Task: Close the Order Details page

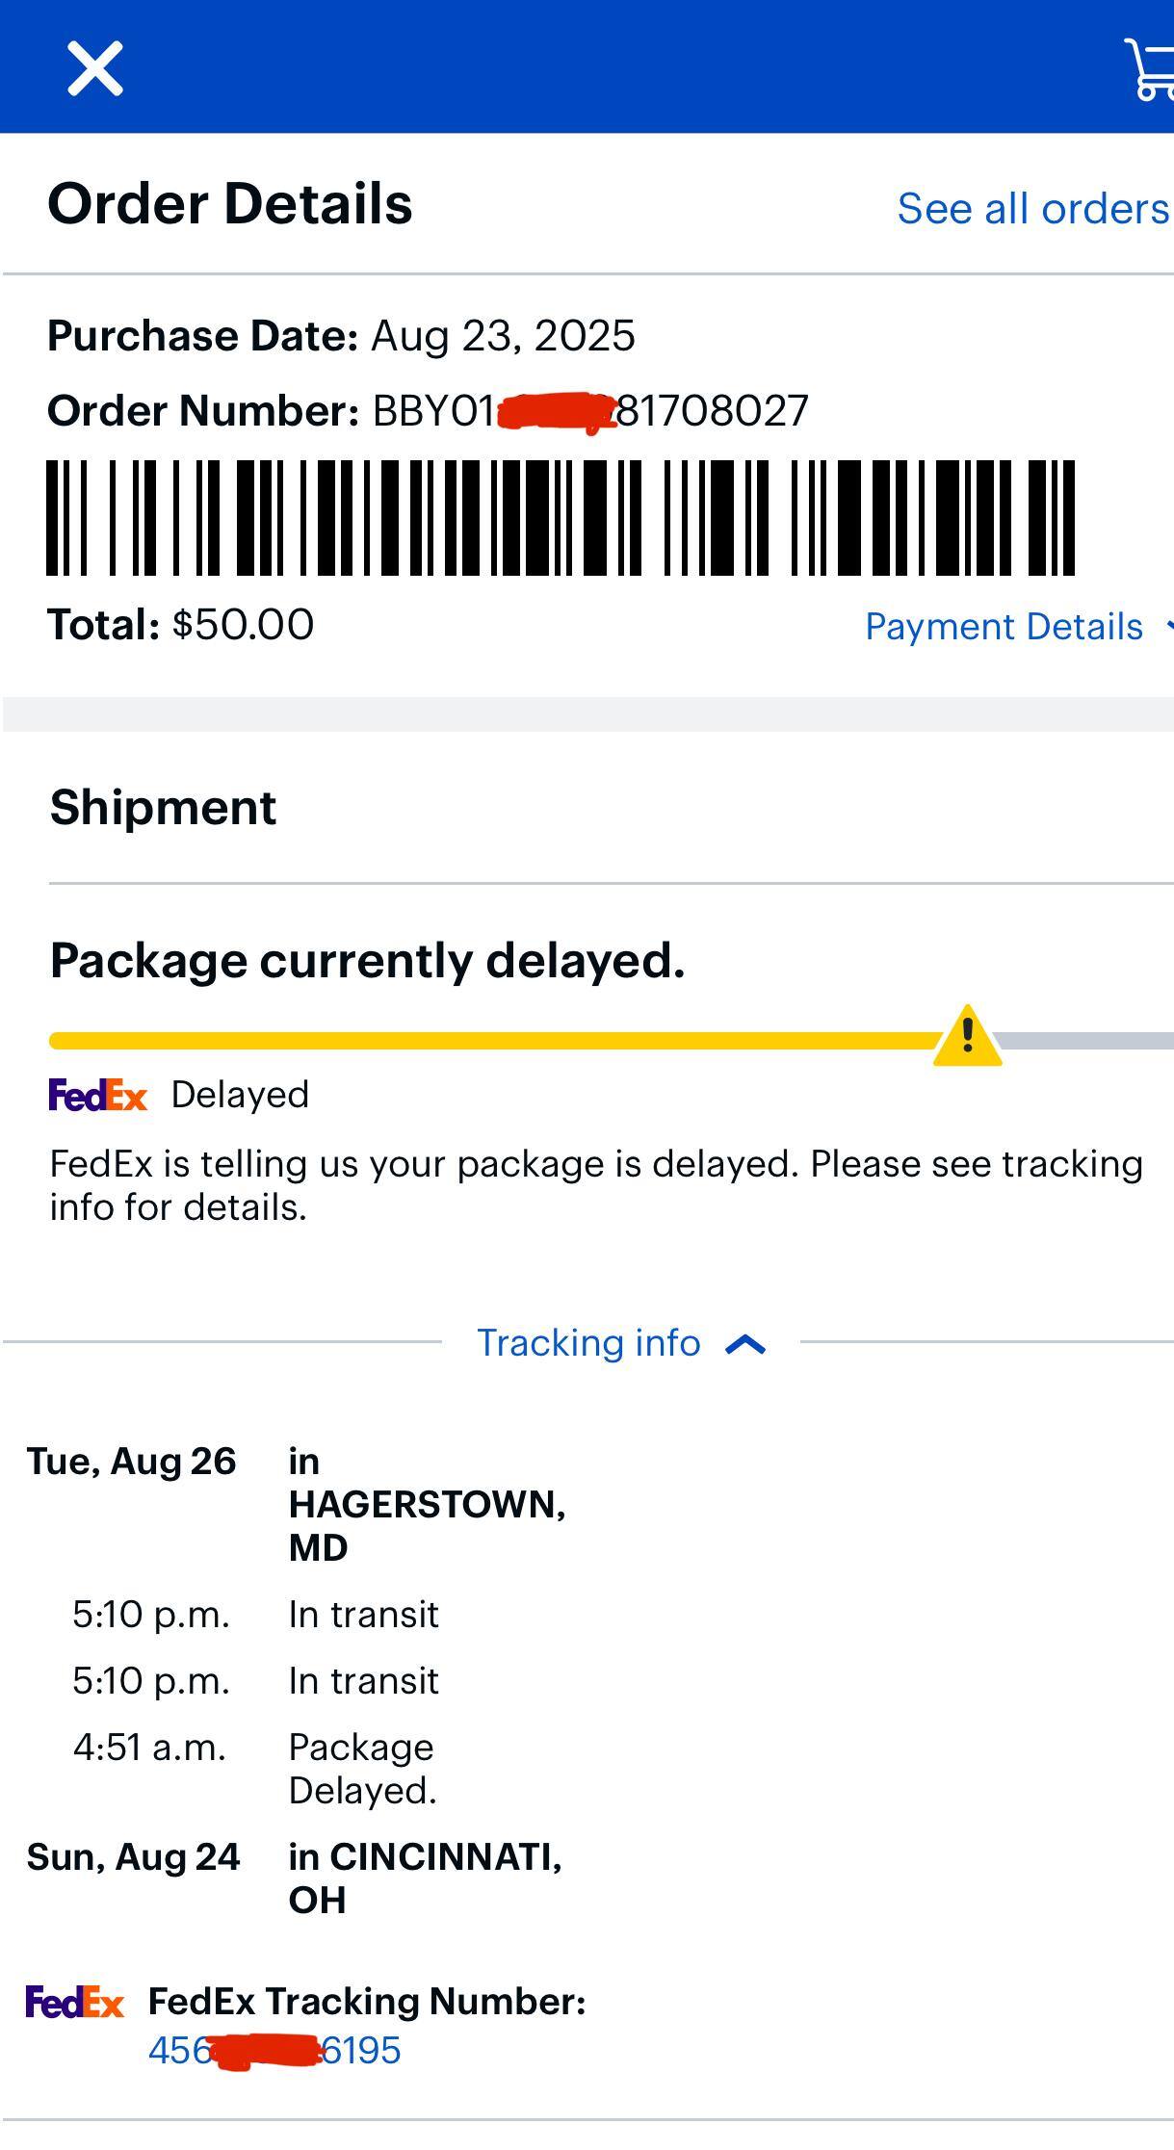Action: coord(94,68)
